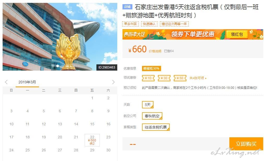Click the 蜂蜜抵30% discount badge
Screen dimensions: 264x161
tap(151, 69)
